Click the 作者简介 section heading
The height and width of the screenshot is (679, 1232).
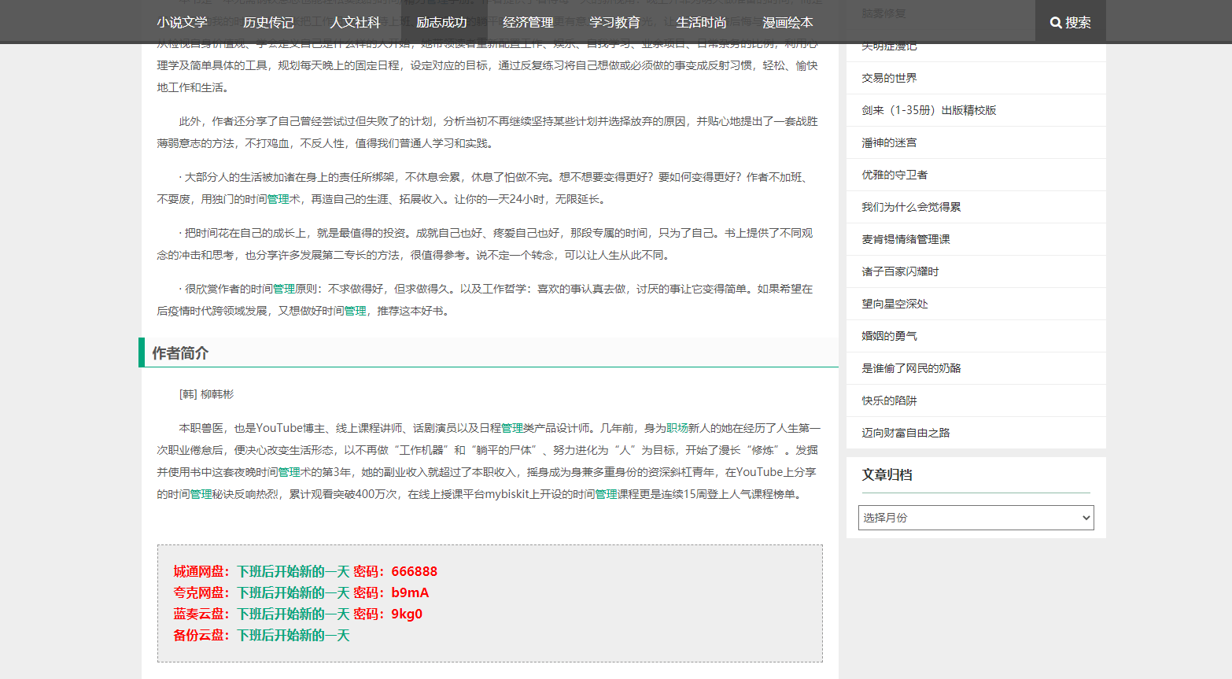pyautogui.click(x=180, y=353)
